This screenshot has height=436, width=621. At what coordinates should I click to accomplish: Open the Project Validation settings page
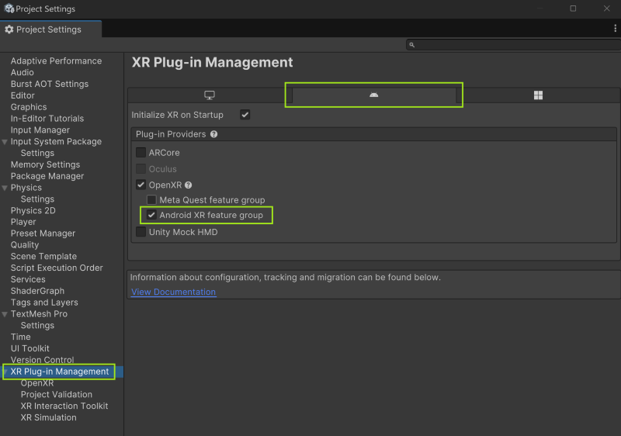56,394
